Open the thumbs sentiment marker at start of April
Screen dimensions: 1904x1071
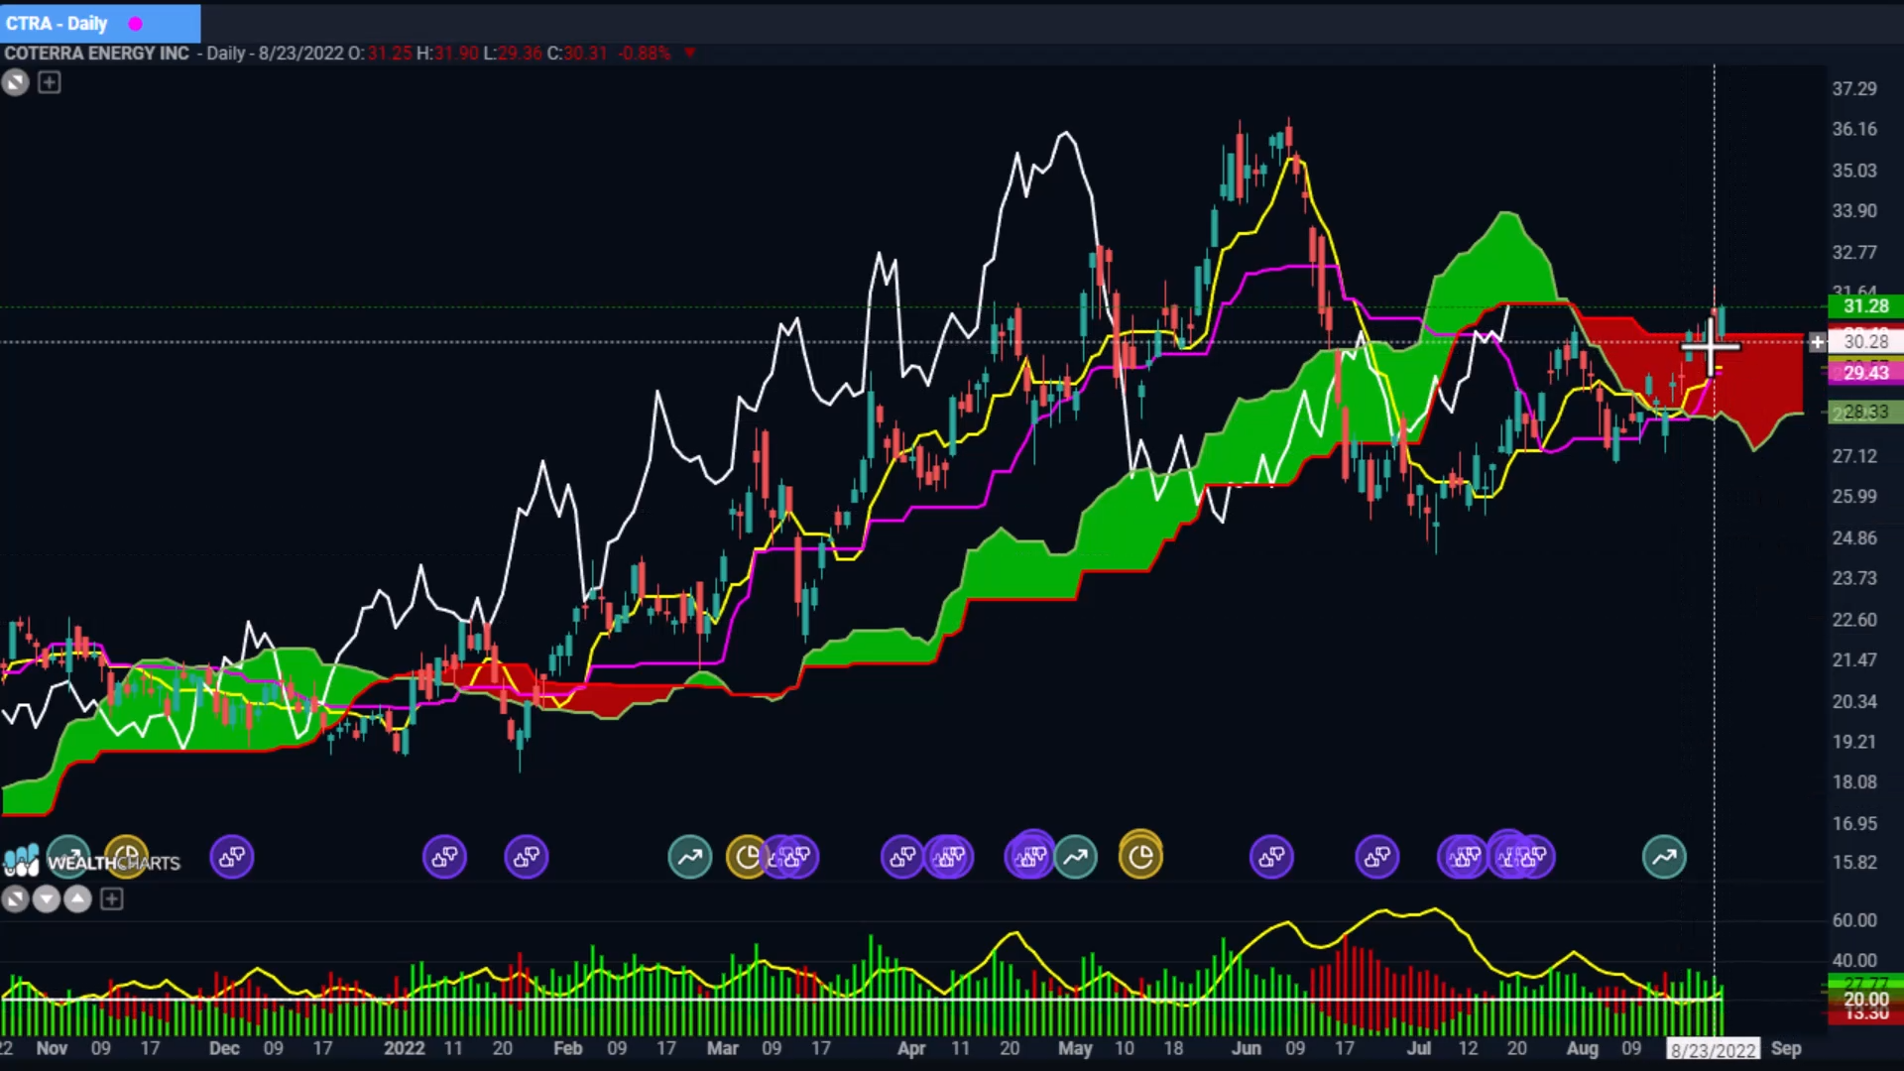pyautogui.click(x=901, y=857)
